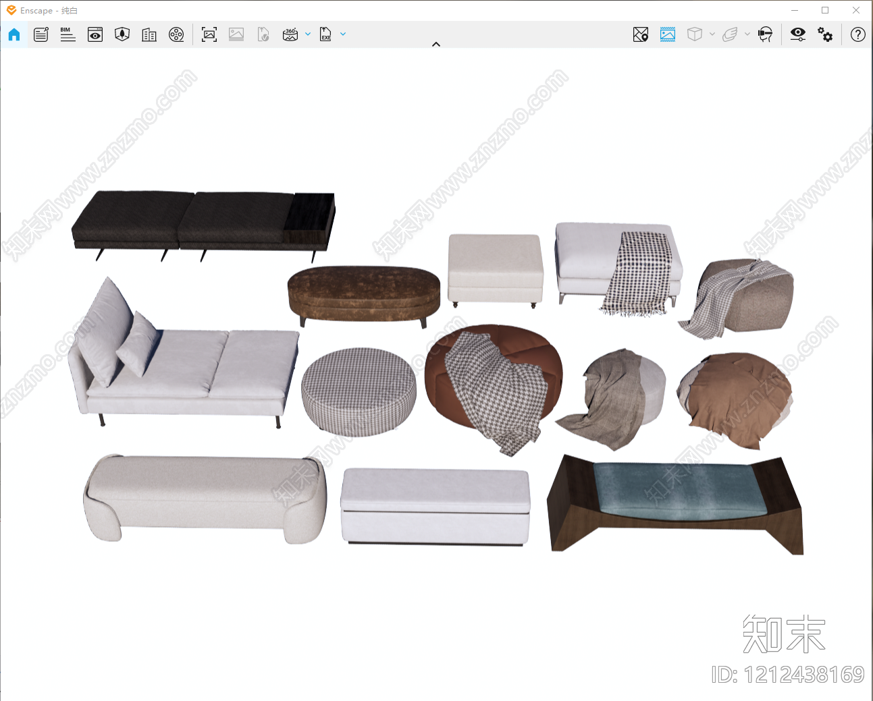Click the 360 panorama render icon
The height and width of the screenshot is (701, 873).
[x=290, y=34]
